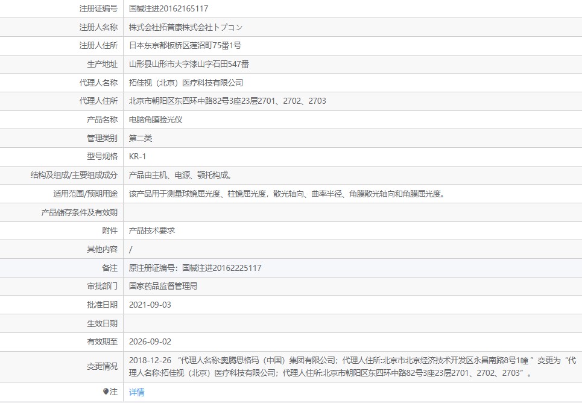Screen dimensions: 582x403
Task: Select management class 第二类
Action: coord(141,138)
